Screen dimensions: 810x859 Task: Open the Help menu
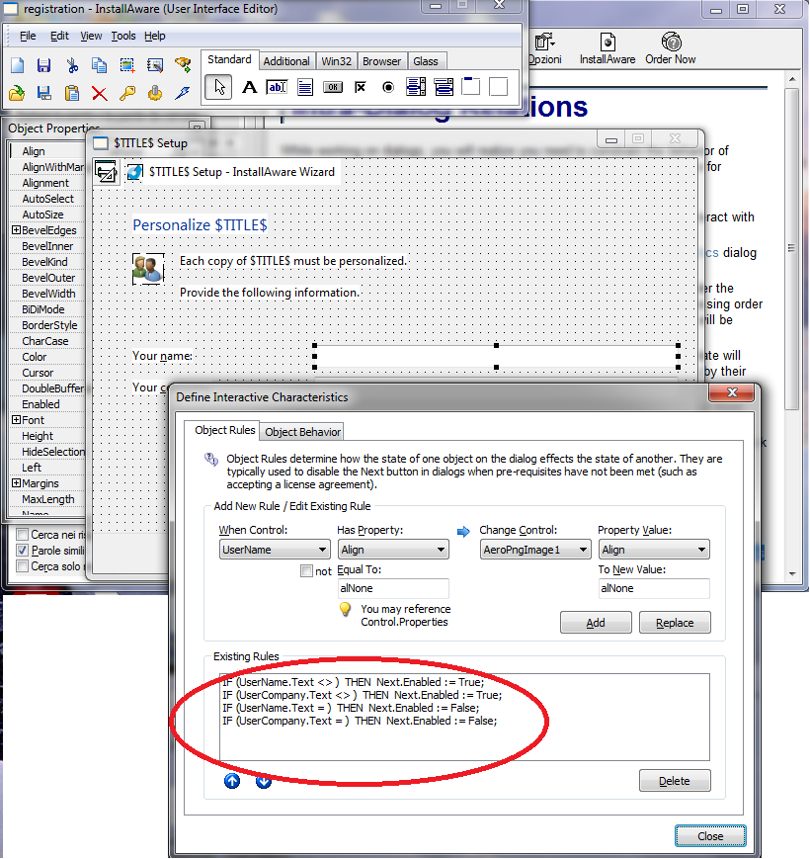pyautogui.click(x=155, y=37)
